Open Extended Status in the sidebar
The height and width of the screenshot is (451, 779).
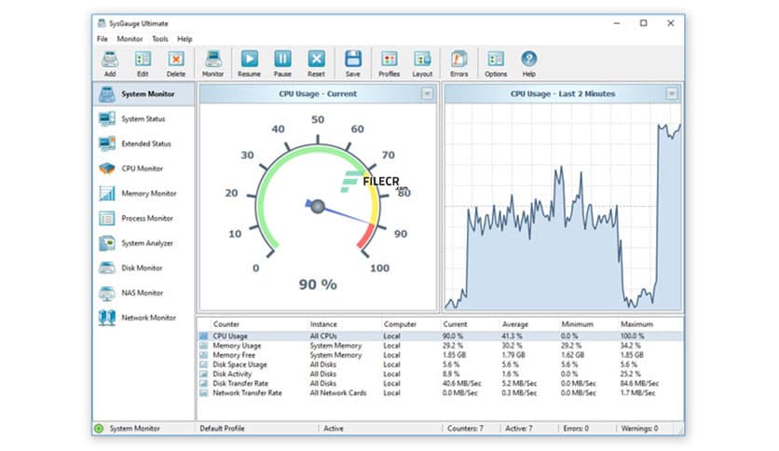tap(143, 143)
